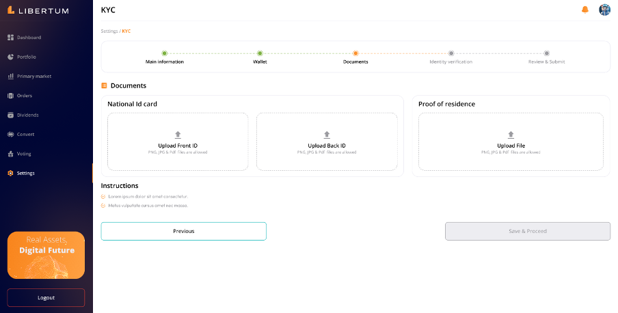The height and width of the screenshot is (313, 618).
Task: Upload proof of residence file
Action: coord(511,141)
